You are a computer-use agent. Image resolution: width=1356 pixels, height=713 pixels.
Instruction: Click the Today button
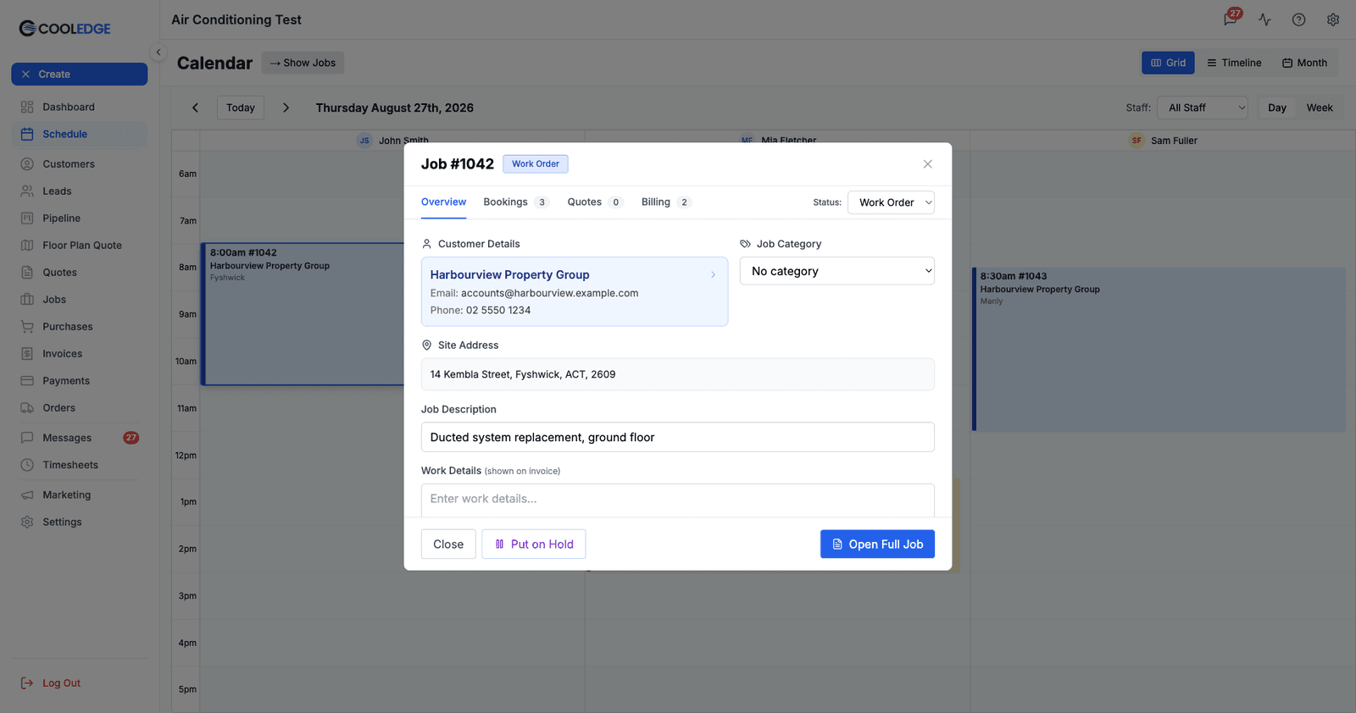(241, 108)
